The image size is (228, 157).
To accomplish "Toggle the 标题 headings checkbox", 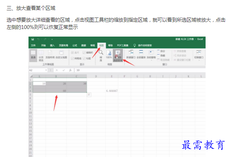I will pyautogui.click(x=84, y=58).
